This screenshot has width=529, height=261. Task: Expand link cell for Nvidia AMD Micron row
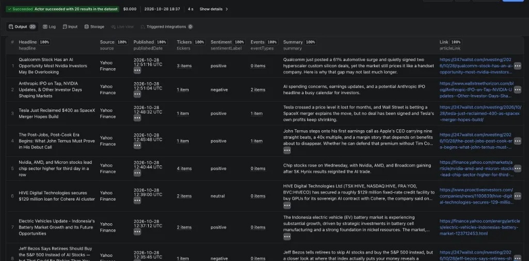coord(517,168)
